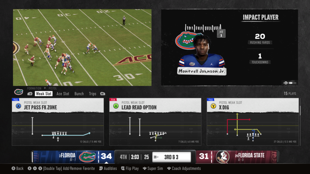Viewport: 310px width, 174px height.
Task: Click the RB bumper icon right of Trips
Action: click(103, 94)
